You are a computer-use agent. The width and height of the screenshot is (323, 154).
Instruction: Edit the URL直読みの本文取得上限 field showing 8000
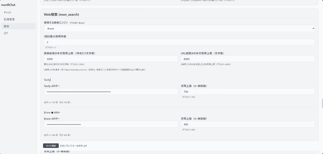pyautogui.click(x=248, y=59)
